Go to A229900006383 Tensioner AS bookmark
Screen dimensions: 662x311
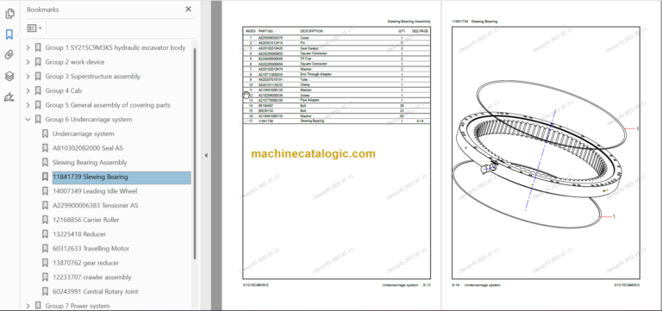pyautogui.click(x=95, y=206)
